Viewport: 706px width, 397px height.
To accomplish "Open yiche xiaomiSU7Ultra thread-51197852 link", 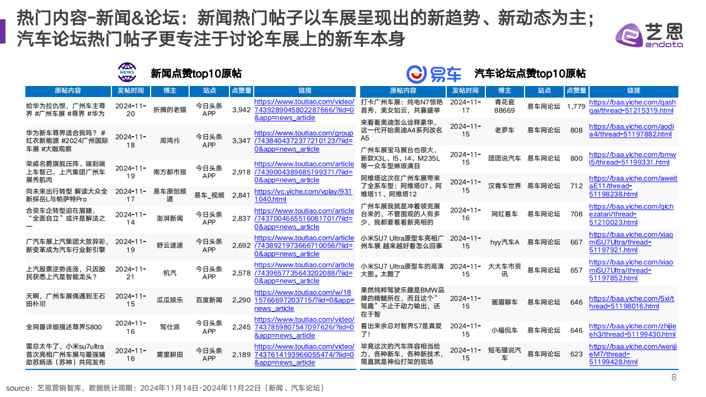I will coord(632,270).
